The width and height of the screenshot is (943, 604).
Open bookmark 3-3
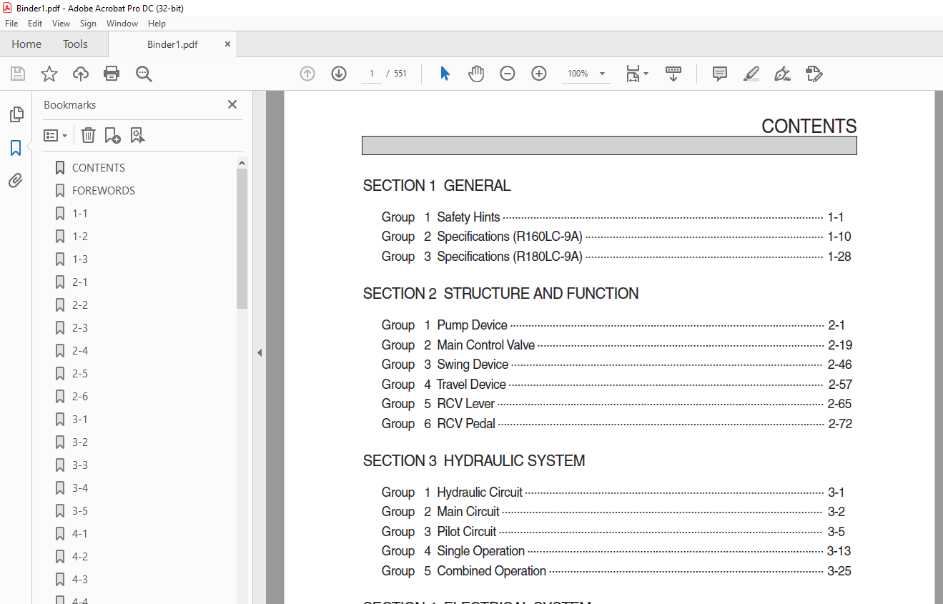(x=80, y=465)
